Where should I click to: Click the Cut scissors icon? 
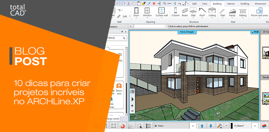[128, 3]
